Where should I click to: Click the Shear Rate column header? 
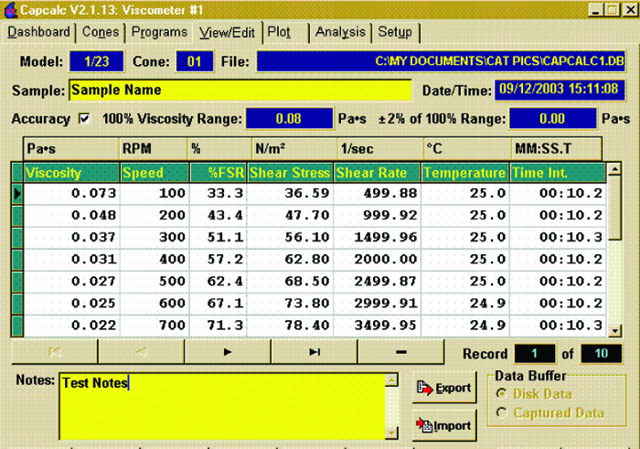coord(377,173)
